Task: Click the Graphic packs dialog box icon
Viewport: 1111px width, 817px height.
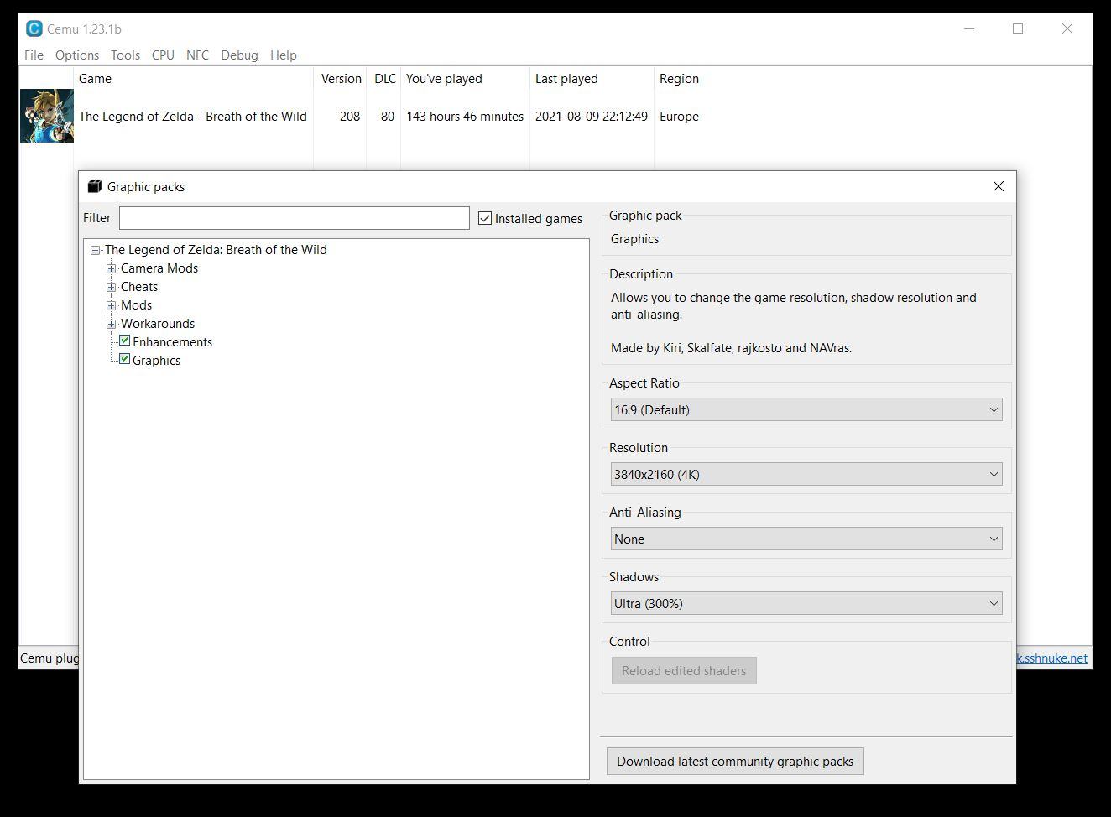Action: 95,186
